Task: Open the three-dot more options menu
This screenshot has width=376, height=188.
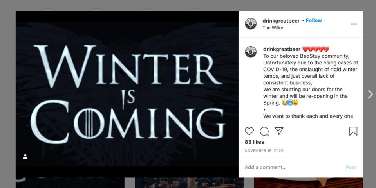Action: [354, 24]
